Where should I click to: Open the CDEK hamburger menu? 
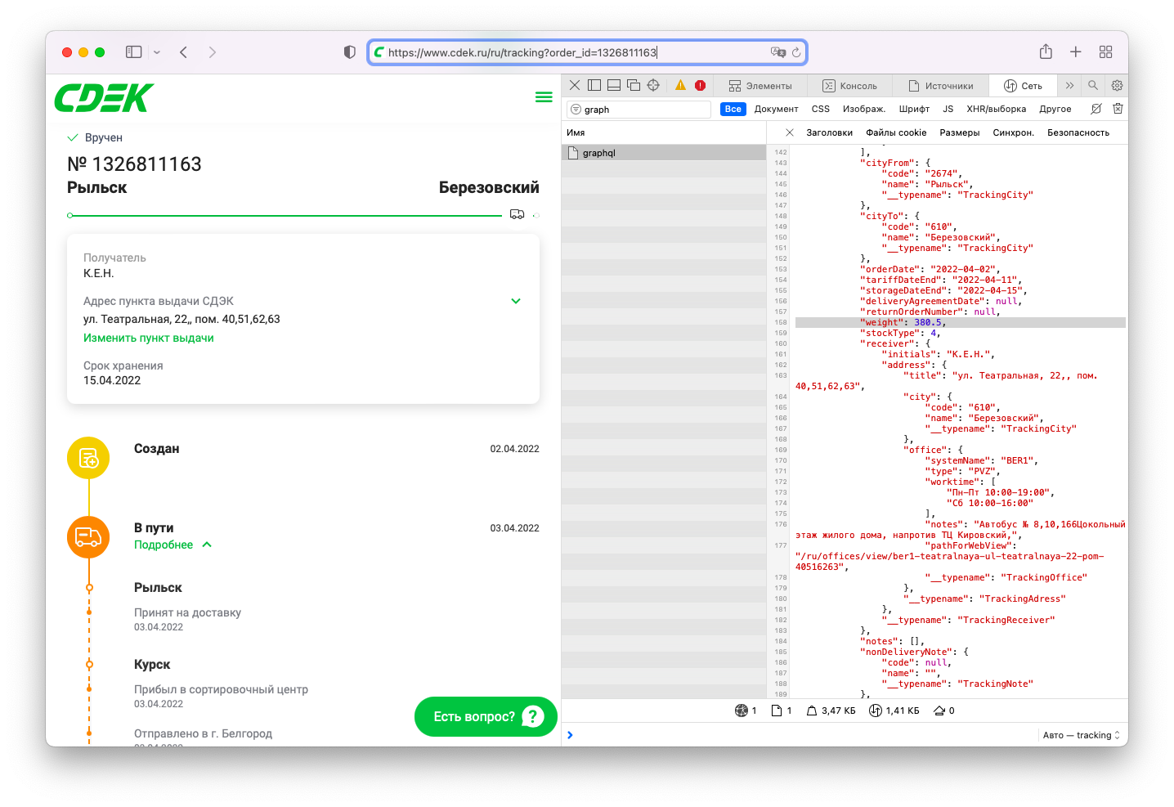point(544,97)
